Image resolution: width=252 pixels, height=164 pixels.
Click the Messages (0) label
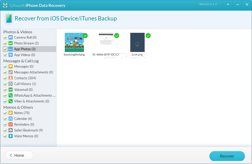pos(24,66)
